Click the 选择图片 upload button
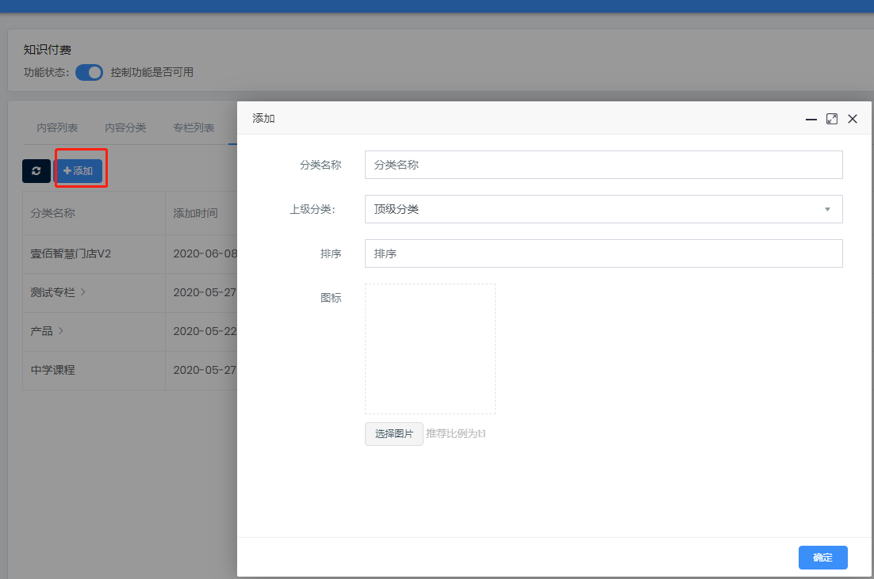Viewport: 874px width, 579px height. click(x=393, y=434)
